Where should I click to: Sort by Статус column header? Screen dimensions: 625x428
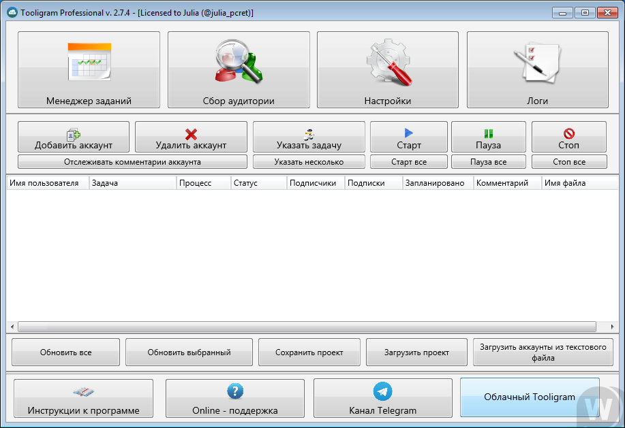click(x=259, y=183)
